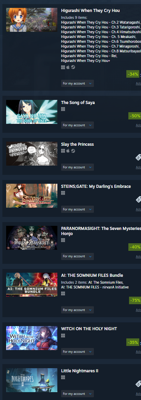Click the coupon tag icon beside Slay the Princess
The height and width of the screenshot is (400, 141).
click(x=139, y=158)
